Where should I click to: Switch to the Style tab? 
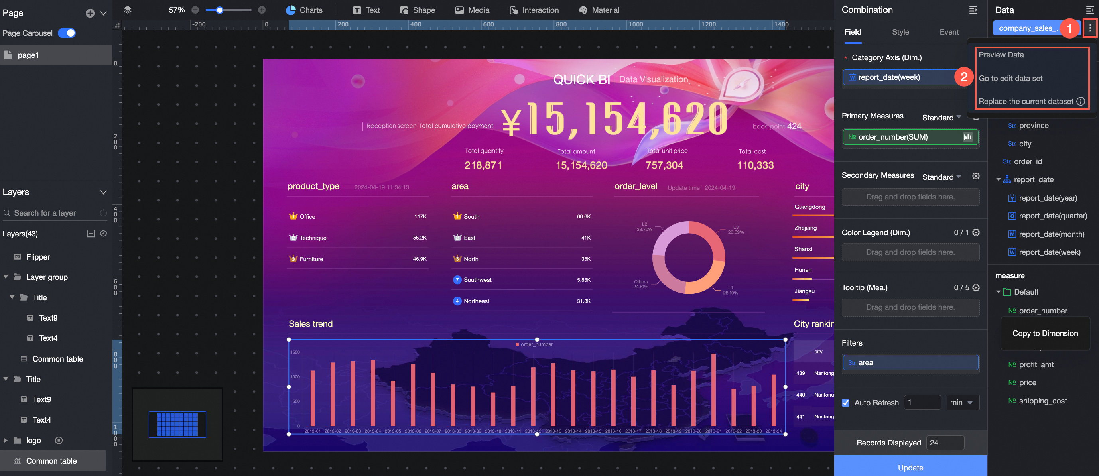coord(900,32)
